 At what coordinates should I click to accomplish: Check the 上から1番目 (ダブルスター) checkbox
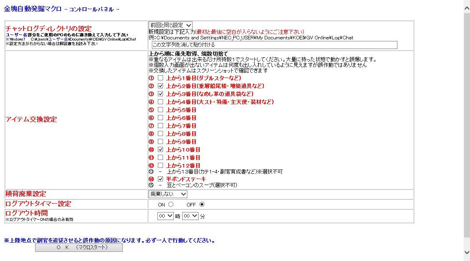[x=160, y=78]
